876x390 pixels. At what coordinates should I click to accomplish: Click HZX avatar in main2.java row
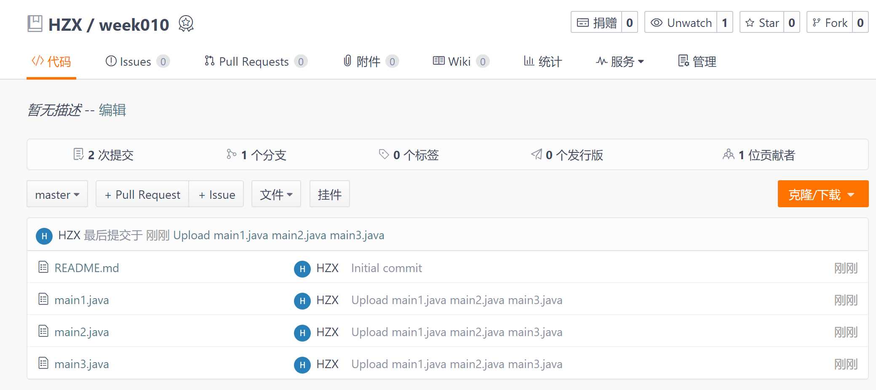point(302,333)
